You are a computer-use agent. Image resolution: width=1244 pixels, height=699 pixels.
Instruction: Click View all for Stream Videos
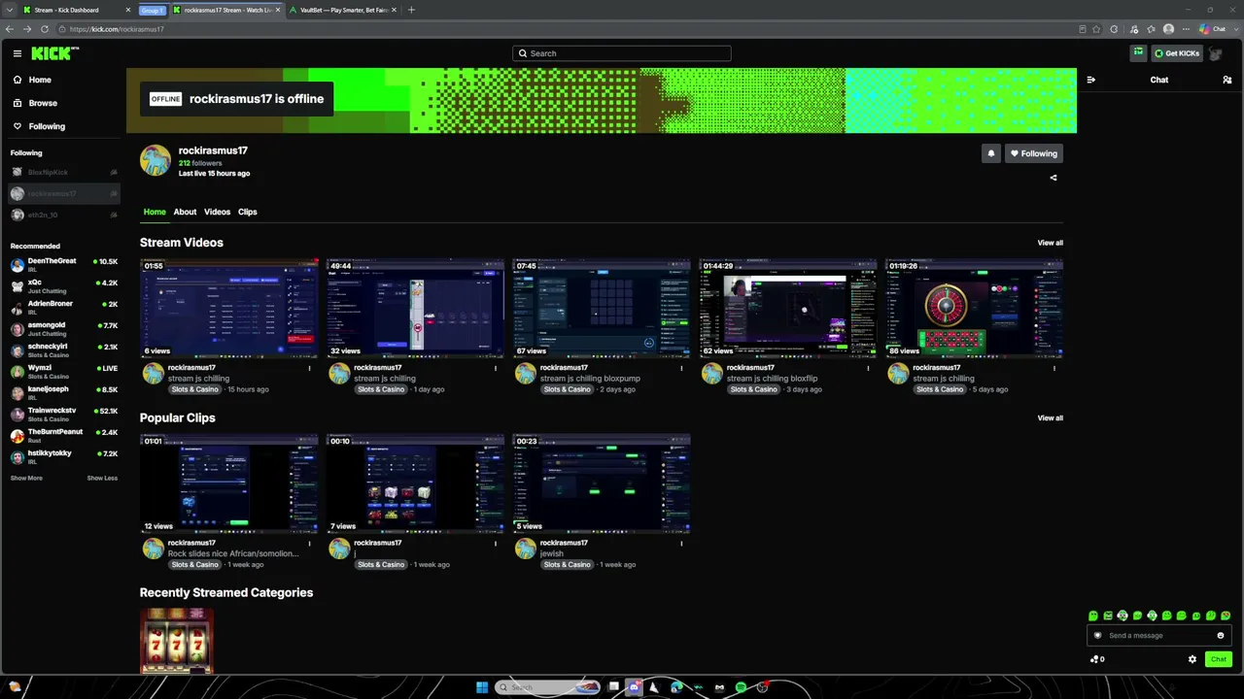click(1050, 243)
